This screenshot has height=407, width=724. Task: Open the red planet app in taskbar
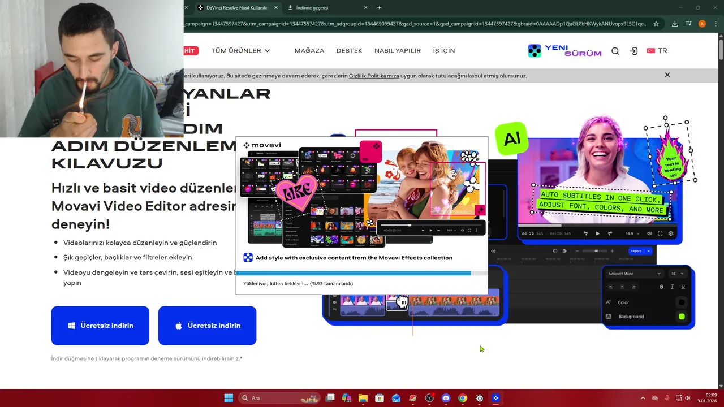(413, 398)
